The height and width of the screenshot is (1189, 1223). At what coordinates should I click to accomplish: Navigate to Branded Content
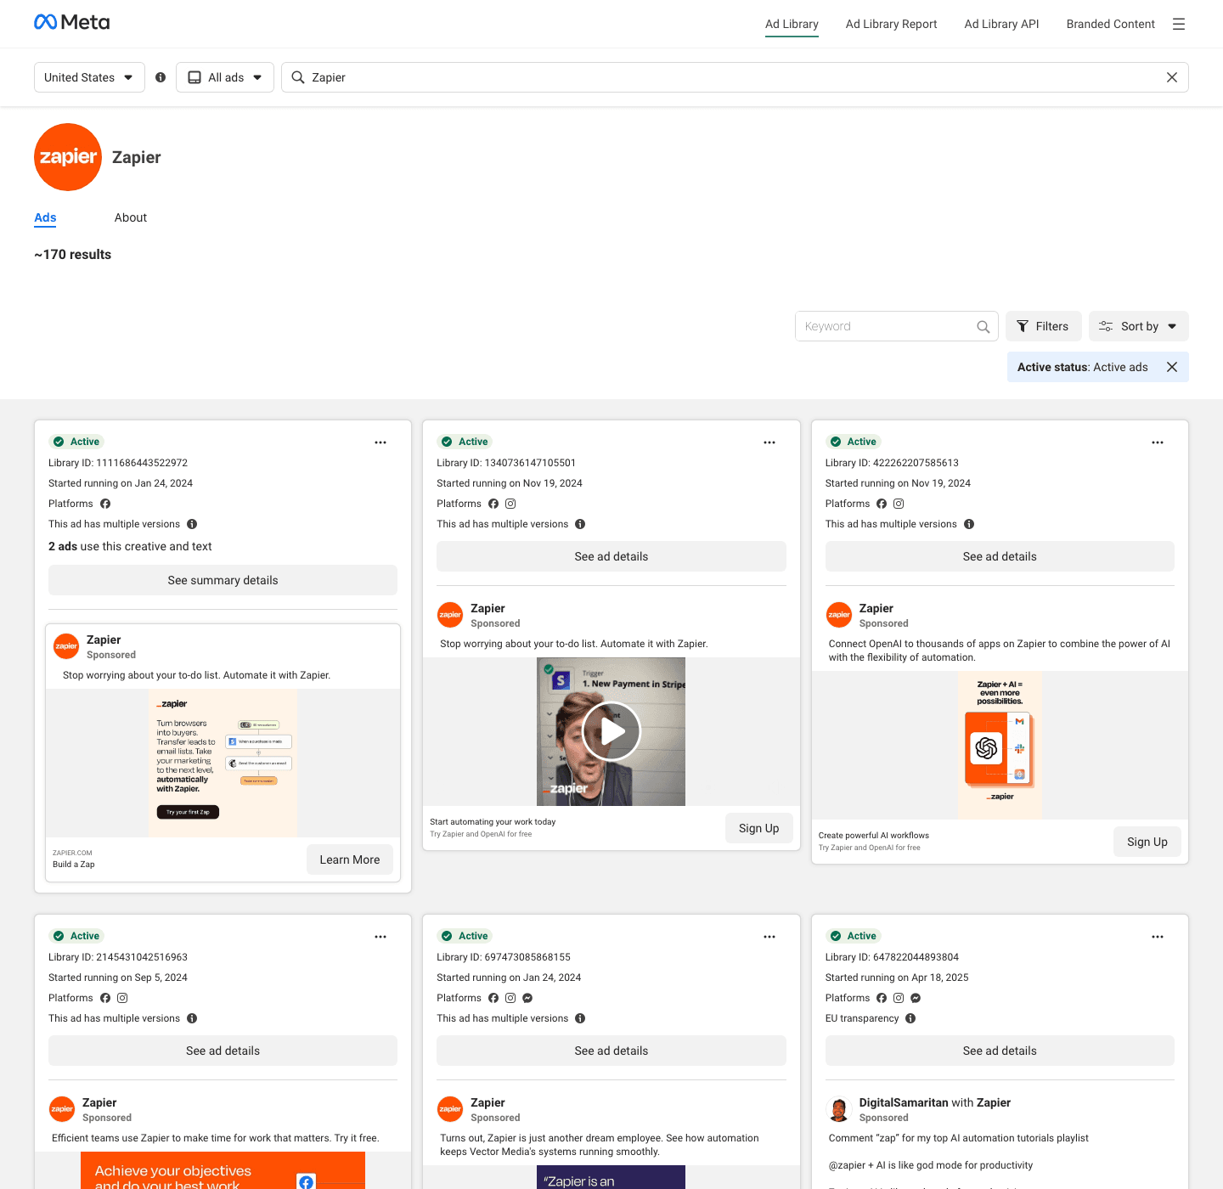[1111, 24]
